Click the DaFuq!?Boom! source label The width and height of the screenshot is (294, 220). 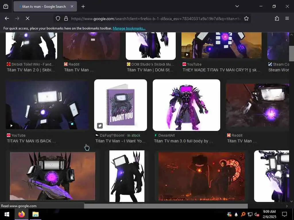(112, 135)
